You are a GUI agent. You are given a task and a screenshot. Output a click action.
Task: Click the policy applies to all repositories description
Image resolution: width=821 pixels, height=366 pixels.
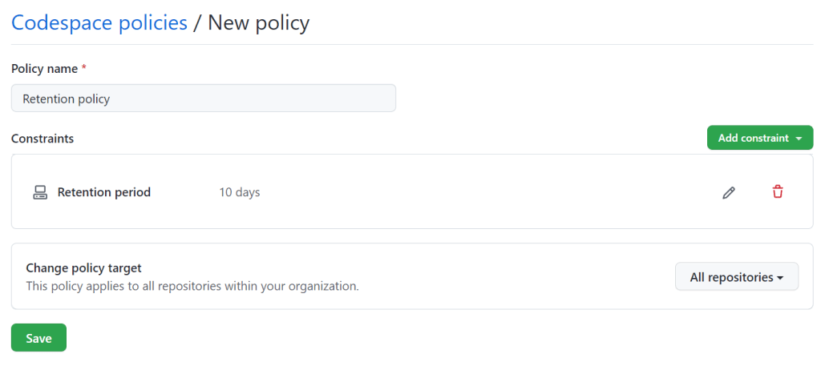coord(192,287)
